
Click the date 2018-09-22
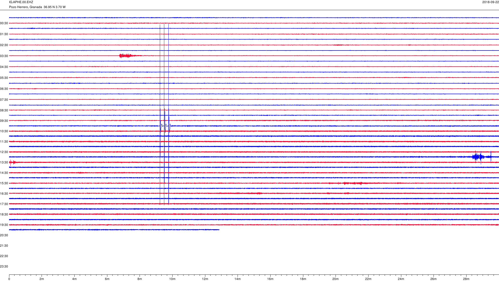pos(490,2)
